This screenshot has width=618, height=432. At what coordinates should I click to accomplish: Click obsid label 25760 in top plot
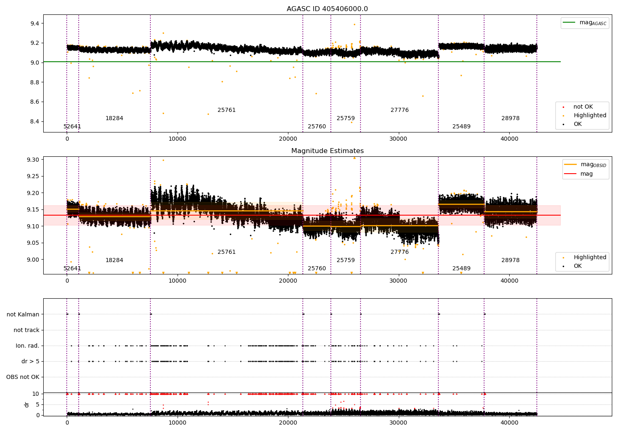pos(317,127)
